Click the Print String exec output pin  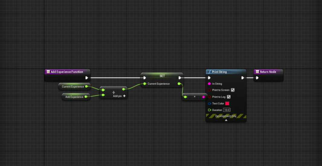click(x=243, y=78)
